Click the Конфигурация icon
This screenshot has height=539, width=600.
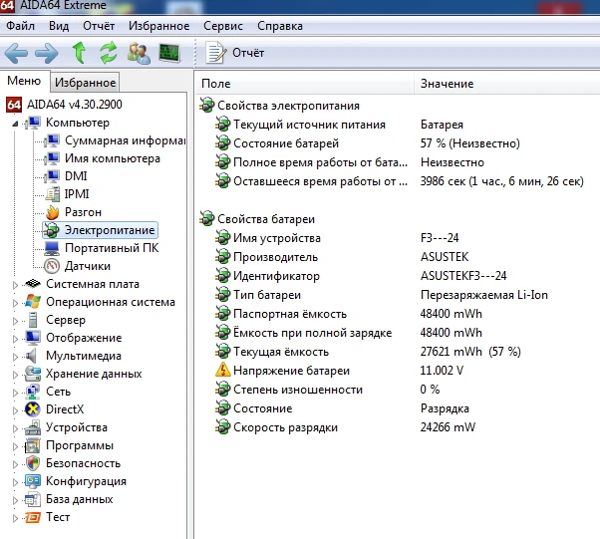coord(33,481)
